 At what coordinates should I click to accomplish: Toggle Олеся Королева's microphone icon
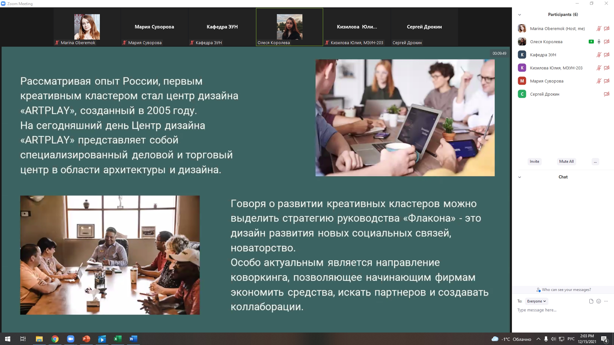click(x=599, y=42)
